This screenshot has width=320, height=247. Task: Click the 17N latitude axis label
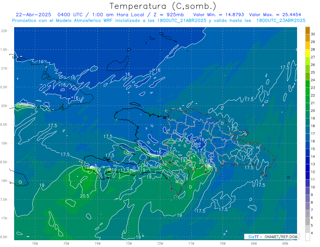coord(4,218)
